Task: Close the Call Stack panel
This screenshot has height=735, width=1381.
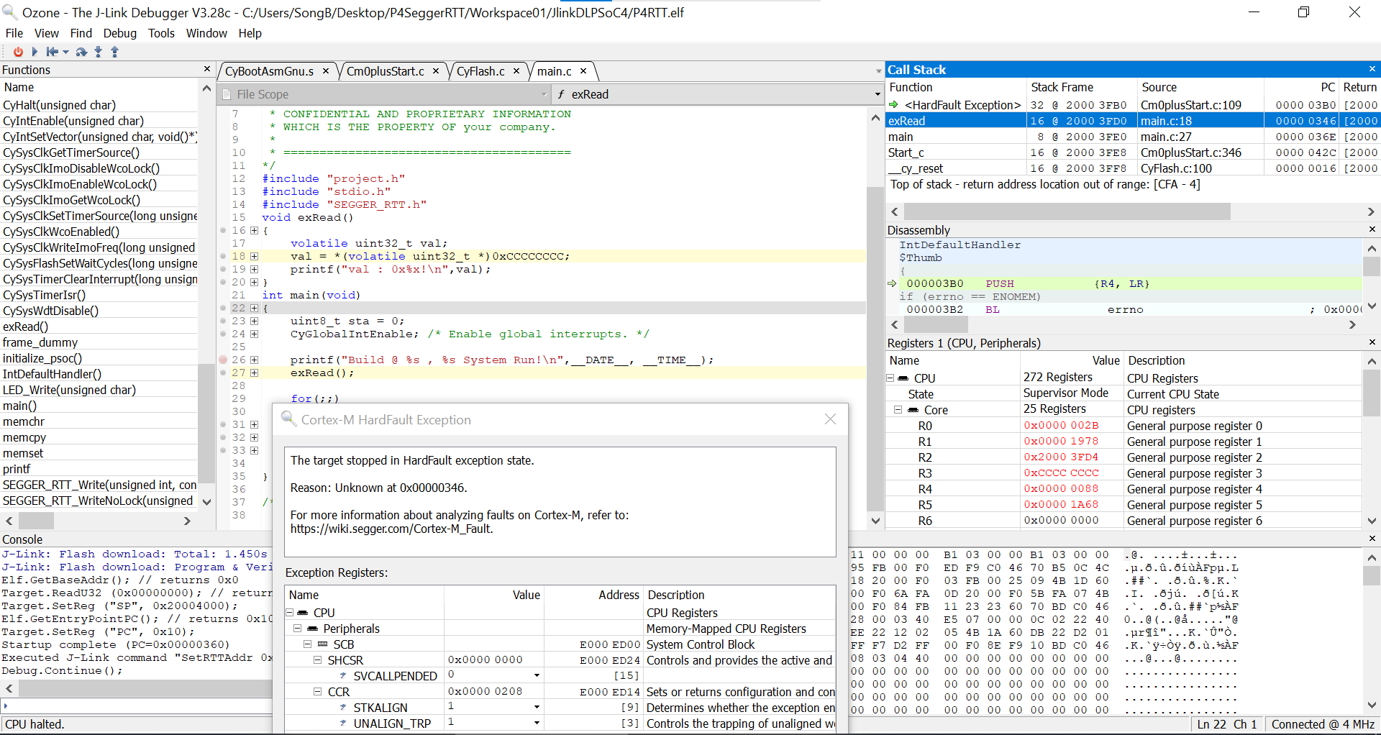Action: point(1372,69)
